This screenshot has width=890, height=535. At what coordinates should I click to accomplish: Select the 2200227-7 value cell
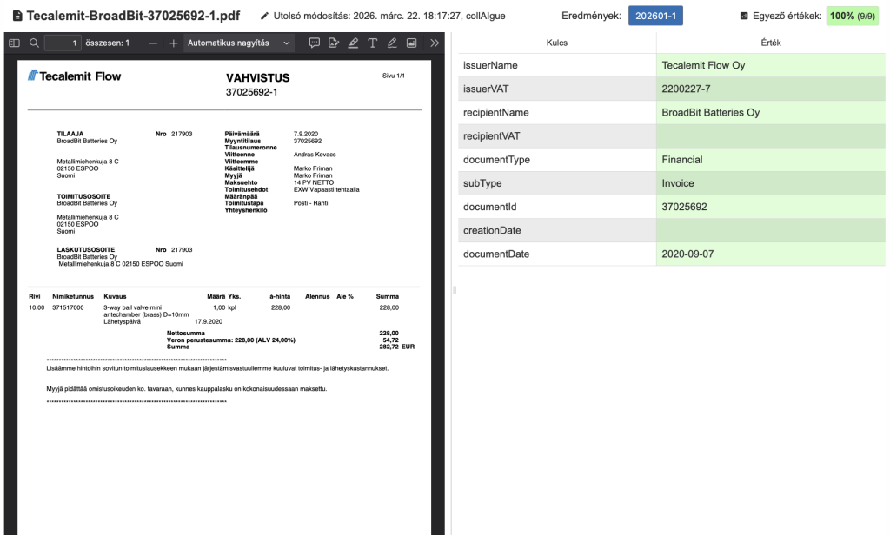point(771,89)
